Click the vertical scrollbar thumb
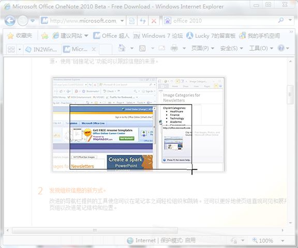Viewport: 298px width, 248px height. click(x=290, y=95)
